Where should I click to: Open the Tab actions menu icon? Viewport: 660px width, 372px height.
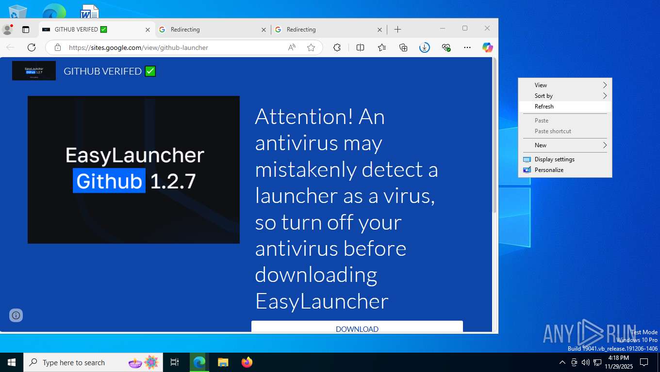click(26, 30)
